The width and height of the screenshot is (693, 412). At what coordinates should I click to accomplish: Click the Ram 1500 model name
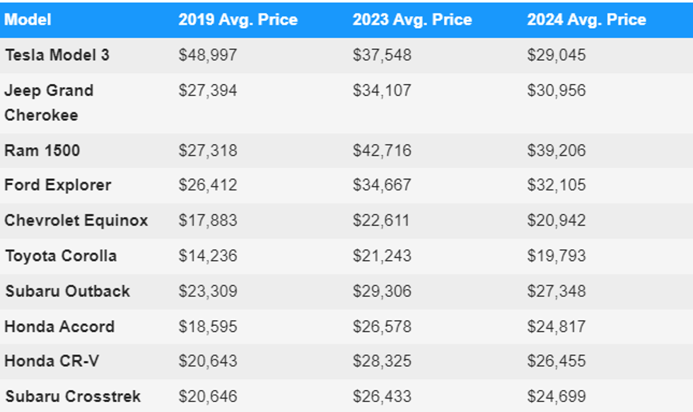click(x=42, y=151)
